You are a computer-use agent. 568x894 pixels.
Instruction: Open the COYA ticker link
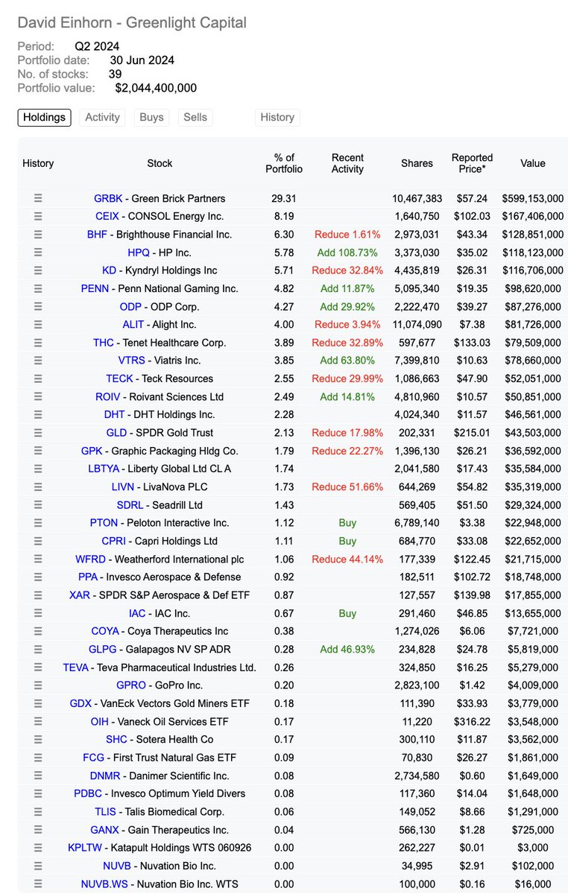click(x=104, y=631)
